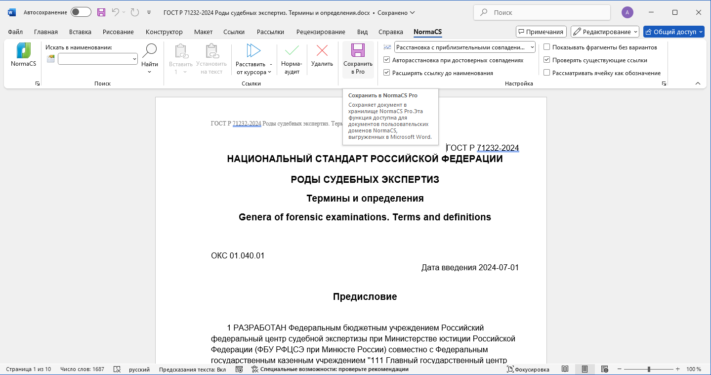Toggle the Автосохранение switch
This screenshot has width=711, height=375.
[81, 12]
